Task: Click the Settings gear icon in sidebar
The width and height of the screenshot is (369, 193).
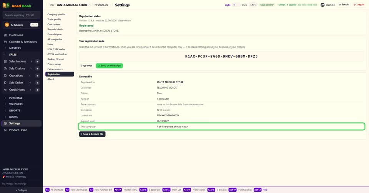Action: [5, 123]
